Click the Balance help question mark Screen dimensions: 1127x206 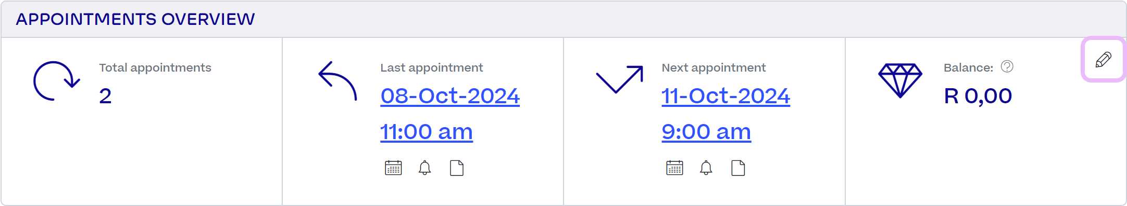pos(1007,66)
